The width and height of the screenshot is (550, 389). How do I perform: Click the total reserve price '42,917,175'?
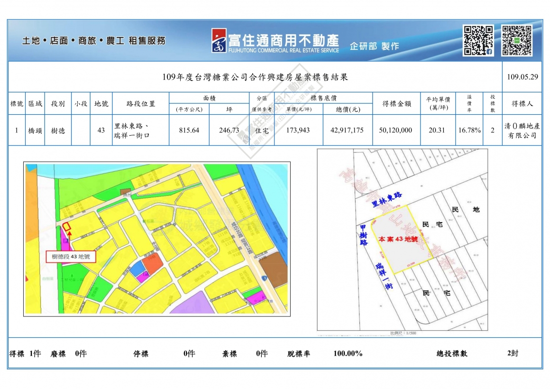point(347,130)
